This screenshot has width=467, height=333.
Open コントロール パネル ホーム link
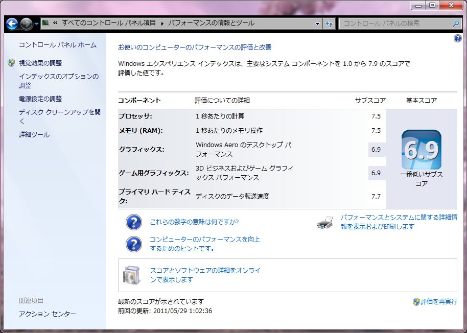tap(57, 45)
